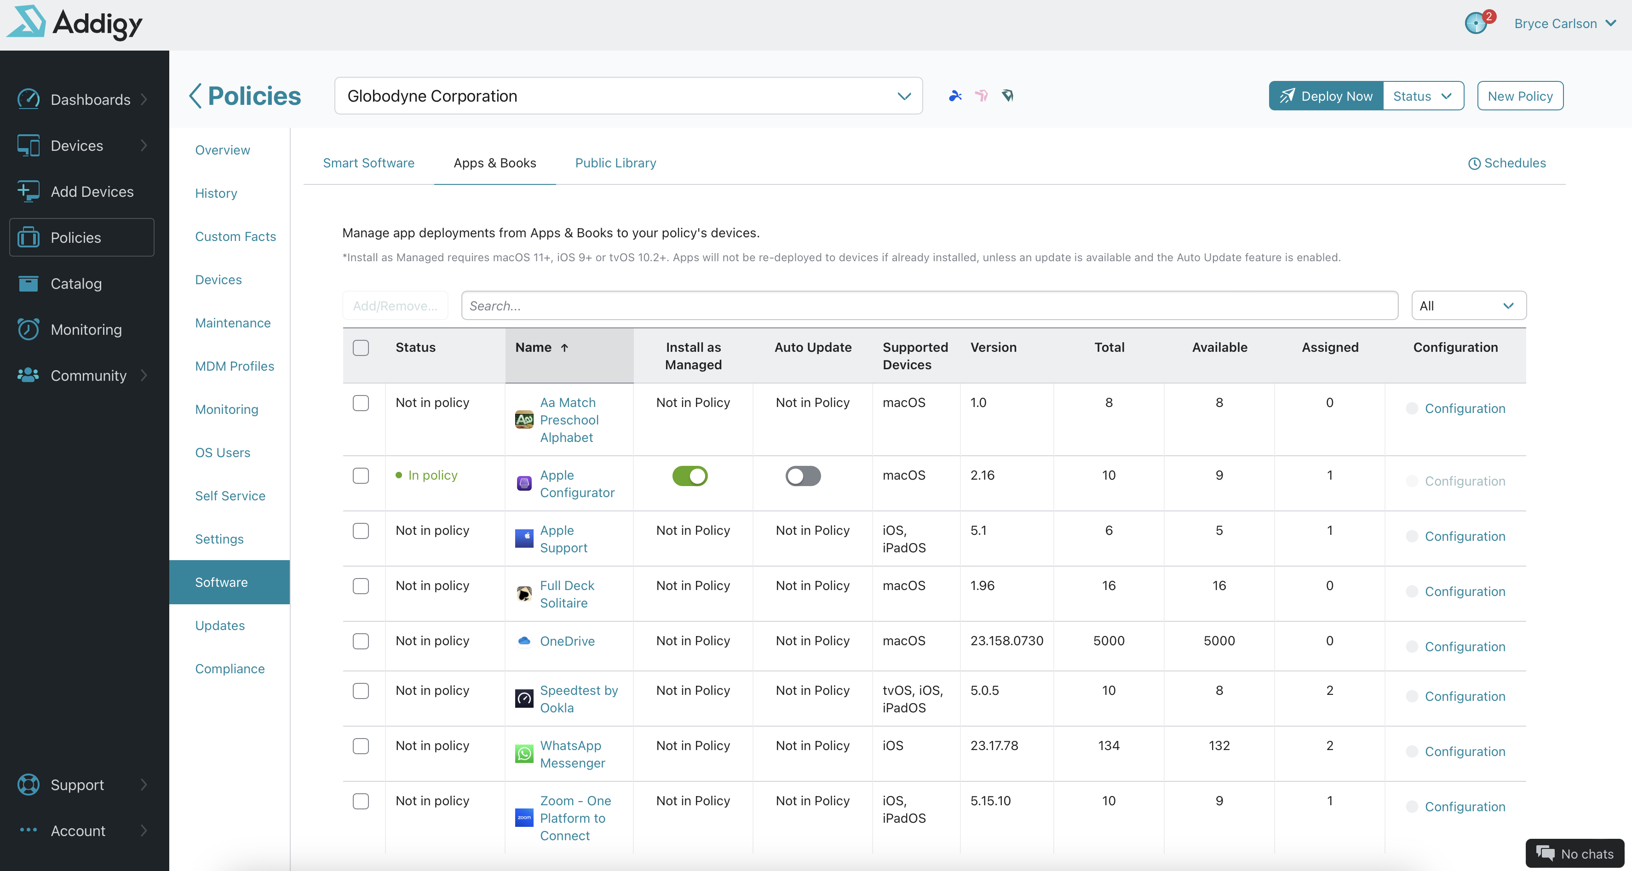Open the Smart Software tab
This screenshot has height=871, width=1632.
coord(369,163)
